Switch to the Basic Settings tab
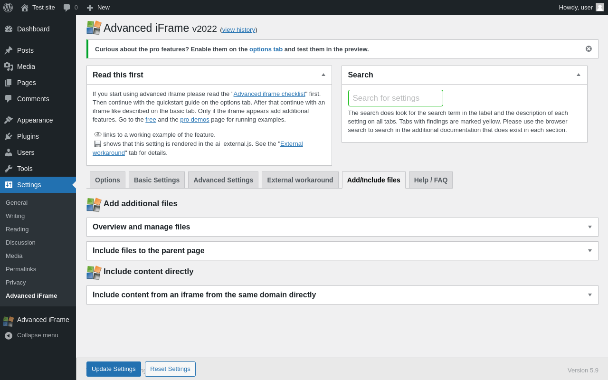 point(157,180)
